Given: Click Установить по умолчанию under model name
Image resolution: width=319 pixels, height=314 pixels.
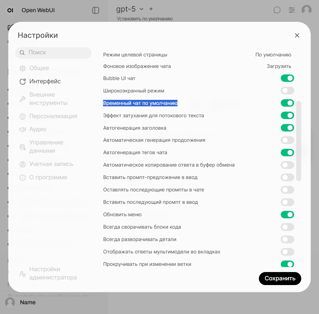Looking at the screenshot, I should [x=145, y=19].
